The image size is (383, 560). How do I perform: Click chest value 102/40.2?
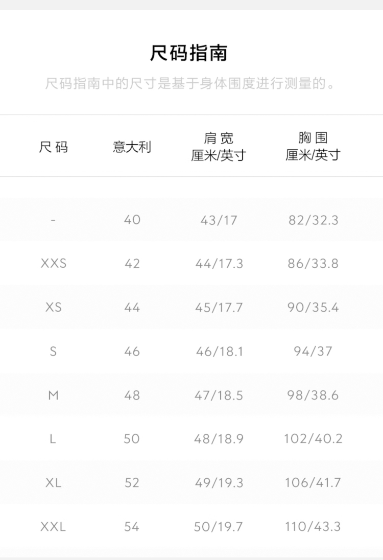pyautogui.click(x=313, y=439)
